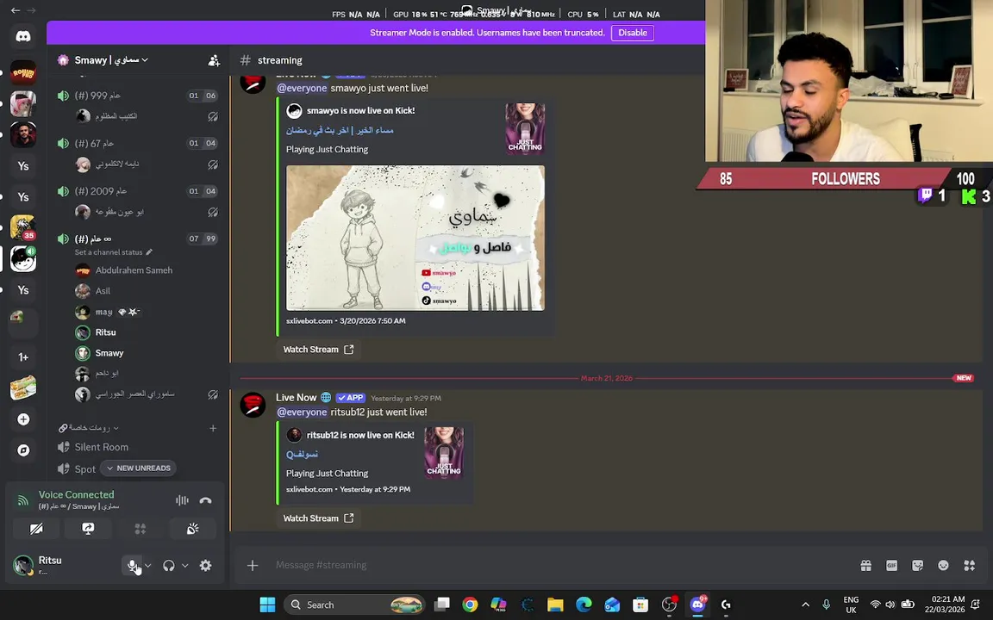The image size is (993, 620).
Task: Add a server with plus icon
Action: pyautogui.click(x=23, y=419)
